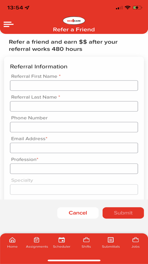Select the Email Address input box
The image size is (148, 264).
74,148
